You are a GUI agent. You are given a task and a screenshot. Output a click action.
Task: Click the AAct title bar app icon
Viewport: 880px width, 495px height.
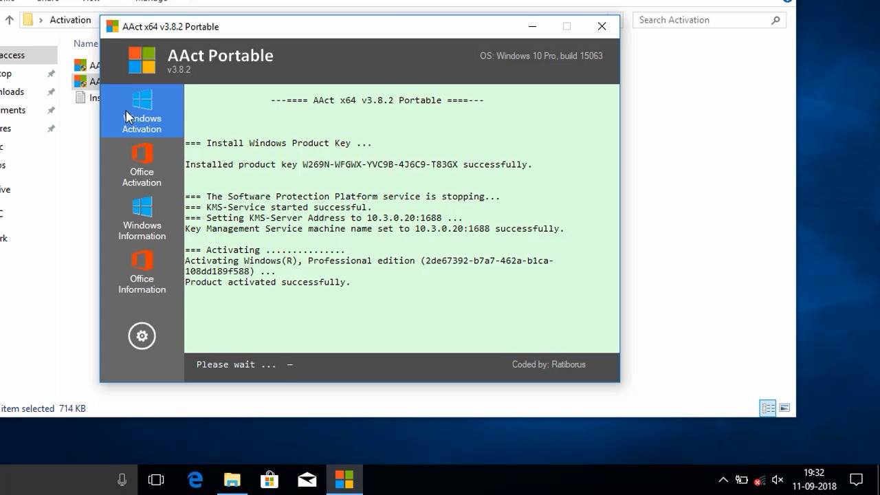[x=112, y=27]
